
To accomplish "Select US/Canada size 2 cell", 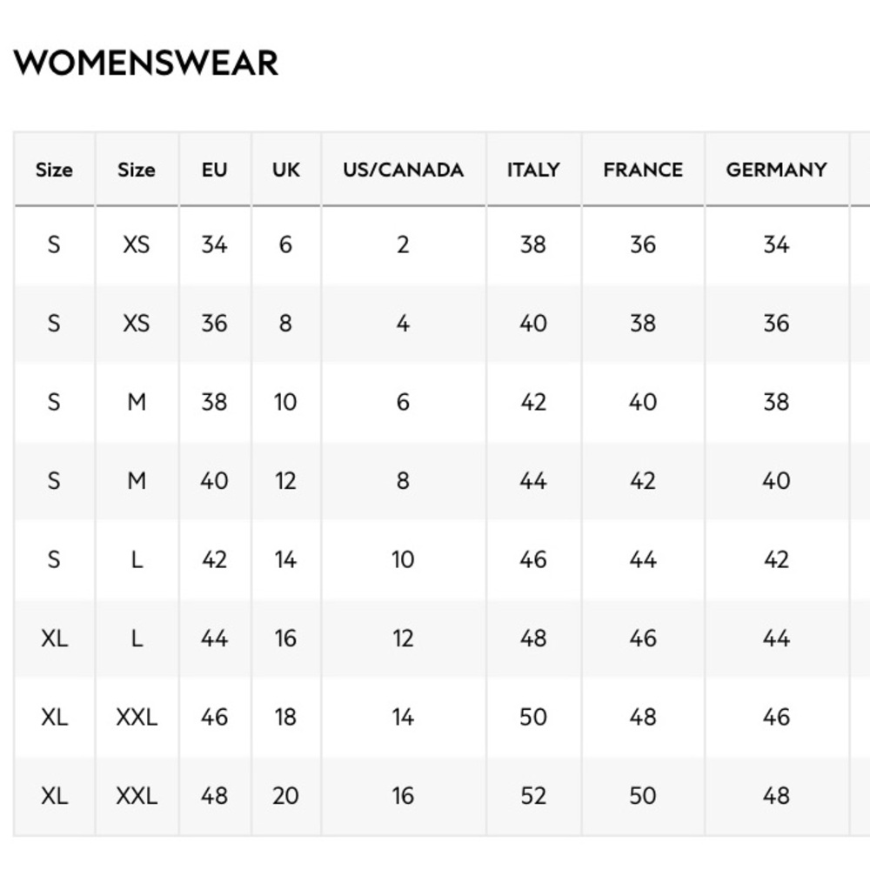I will point(404,244).
